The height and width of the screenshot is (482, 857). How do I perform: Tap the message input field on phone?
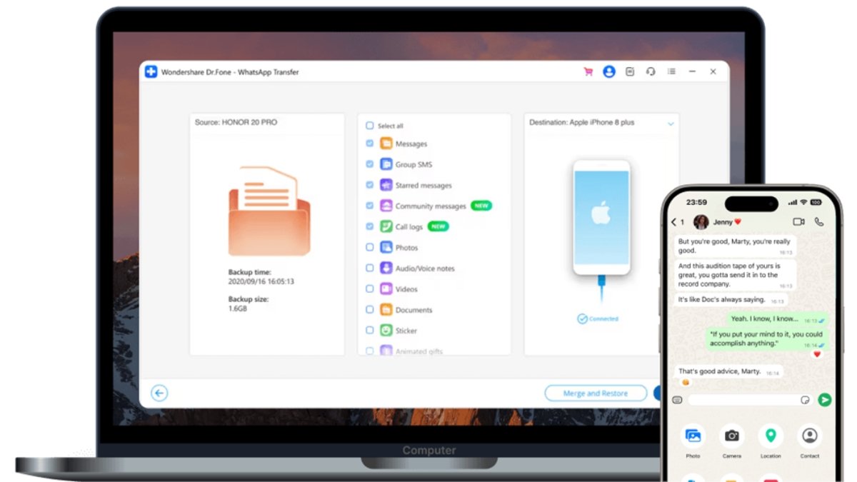coord(750,400)
